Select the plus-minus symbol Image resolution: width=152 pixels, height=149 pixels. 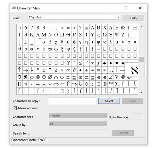coord(44,70)
